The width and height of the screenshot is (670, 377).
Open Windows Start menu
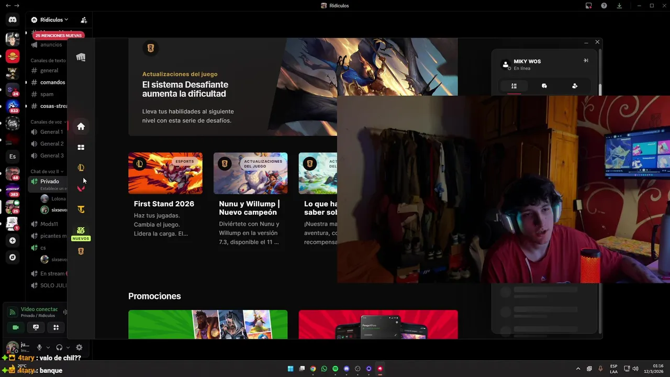[291, 369]
